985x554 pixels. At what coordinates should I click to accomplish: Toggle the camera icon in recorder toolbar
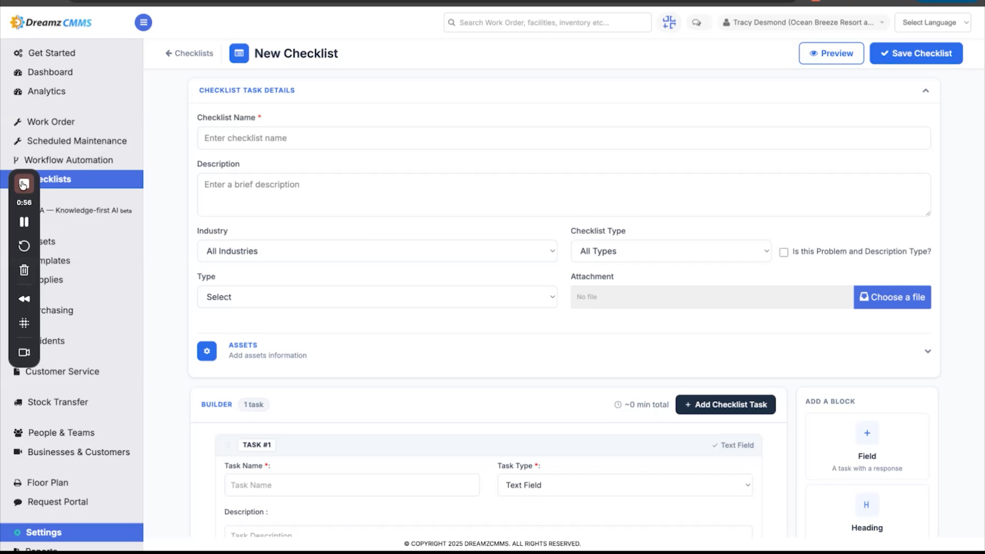click(24, 353)
